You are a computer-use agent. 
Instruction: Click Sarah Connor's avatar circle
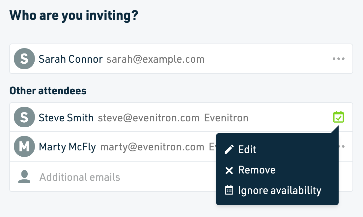tap(24, 59)
